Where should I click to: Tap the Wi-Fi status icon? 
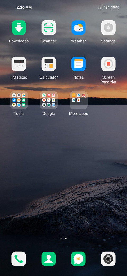(106, 7)
